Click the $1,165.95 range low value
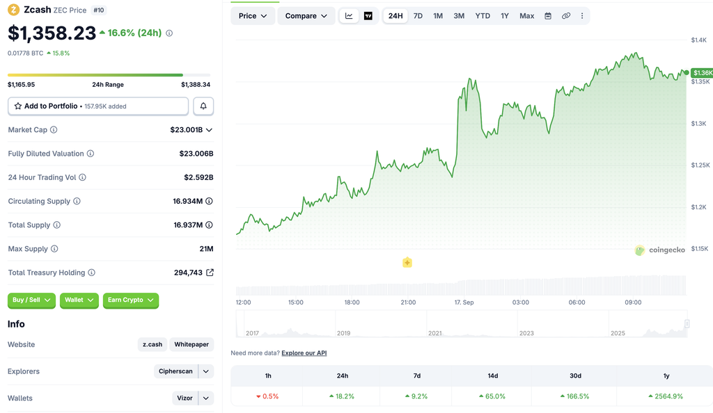 pyautogui.click(x=22, y=84)
